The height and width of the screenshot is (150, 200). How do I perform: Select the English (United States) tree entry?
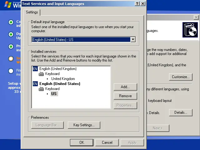click(60, 84)
